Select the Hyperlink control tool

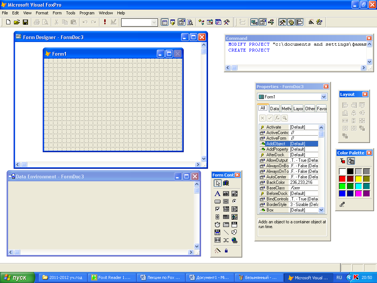point(235,240)
